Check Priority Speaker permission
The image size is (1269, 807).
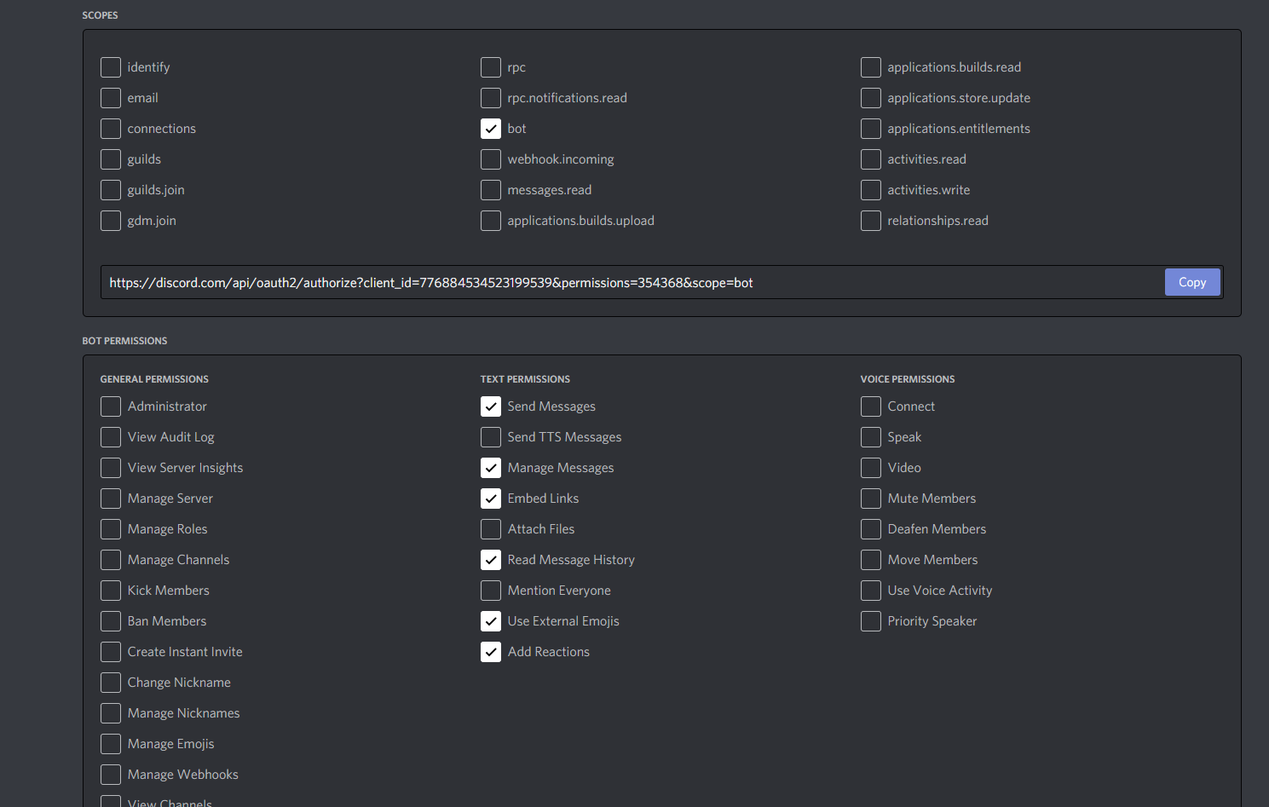click(871, 621)
